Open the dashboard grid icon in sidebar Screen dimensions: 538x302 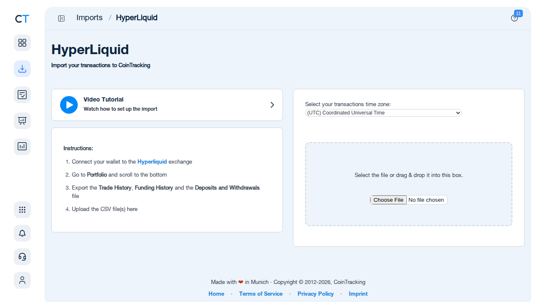coord(22,43)
